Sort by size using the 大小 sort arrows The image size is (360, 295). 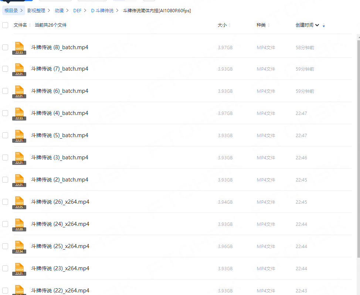pos(230,25)
